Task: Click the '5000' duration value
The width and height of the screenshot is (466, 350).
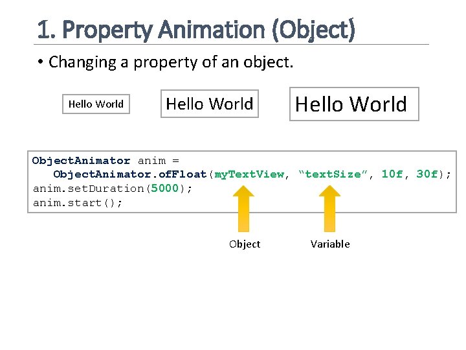Action: [x=164, y=188]
